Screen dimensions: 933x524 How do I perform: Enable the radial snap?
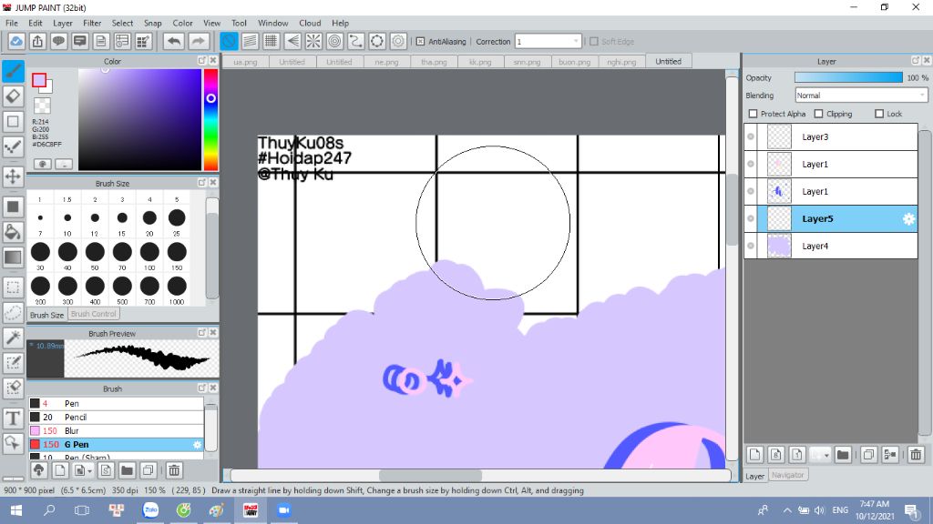click(313, 42)
